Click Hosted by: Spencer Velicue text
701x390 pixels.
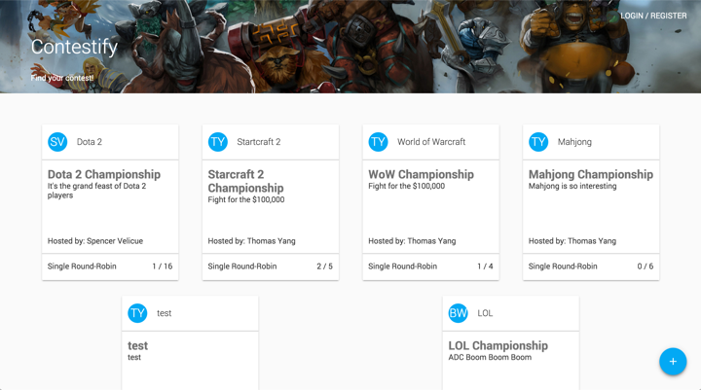pos(95,241)
